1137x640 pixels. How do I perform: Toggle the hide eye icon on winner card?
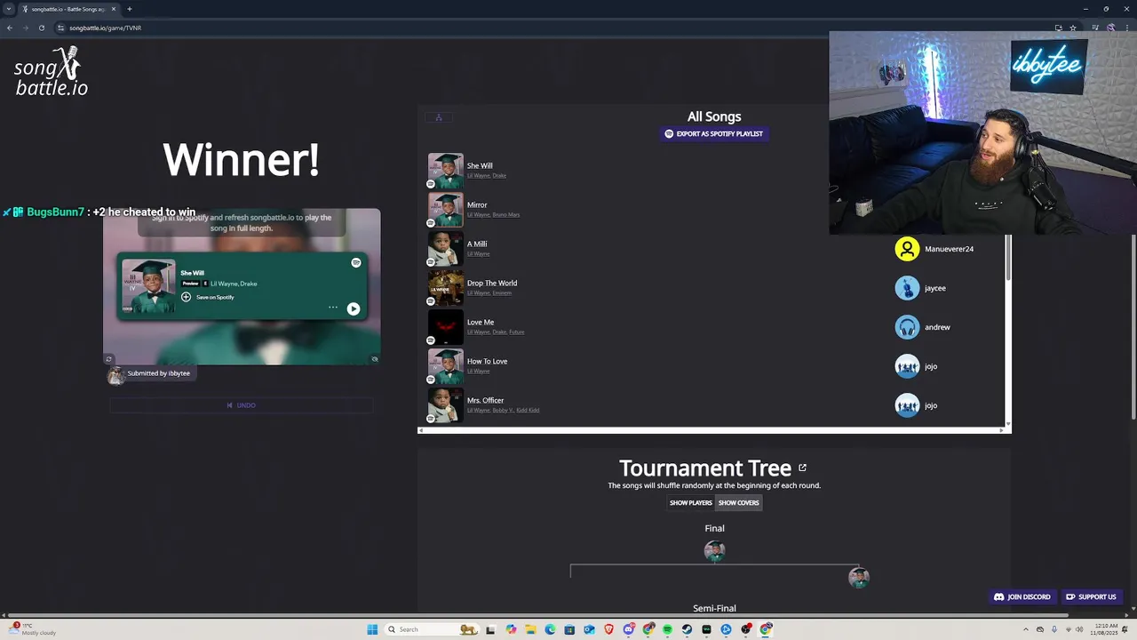click(375, 359)
